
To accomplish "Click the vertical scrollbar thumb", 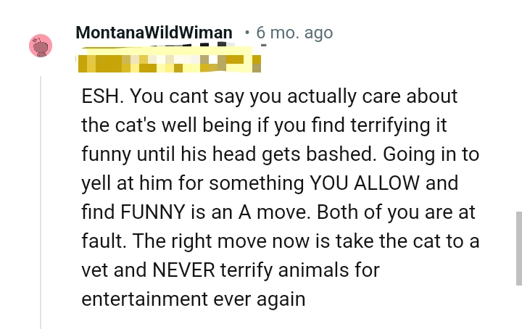I will point(518,249).
